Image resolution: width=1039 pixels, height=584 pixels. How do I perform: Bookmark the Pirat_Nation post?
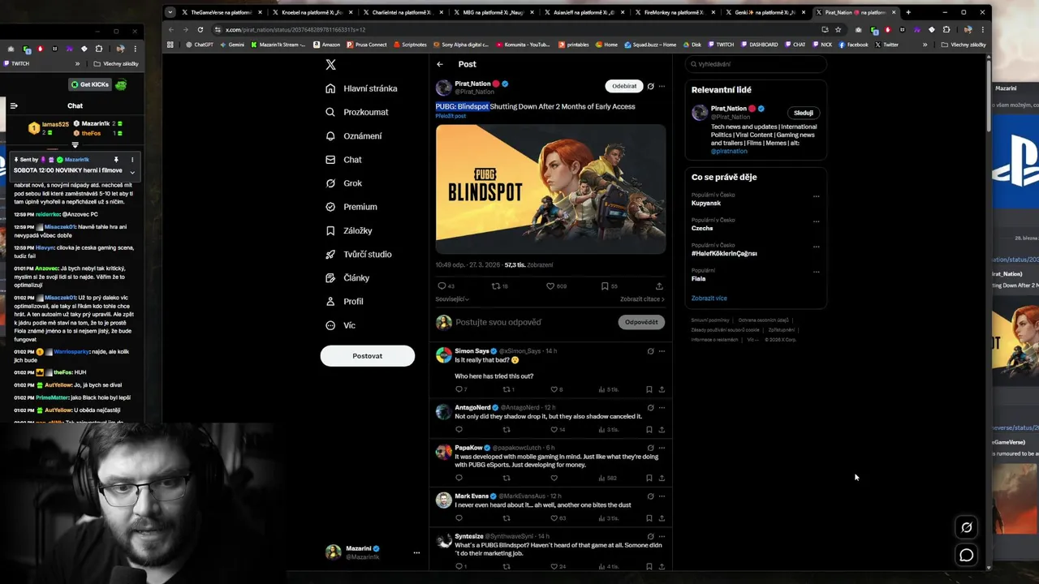point(605,286)
